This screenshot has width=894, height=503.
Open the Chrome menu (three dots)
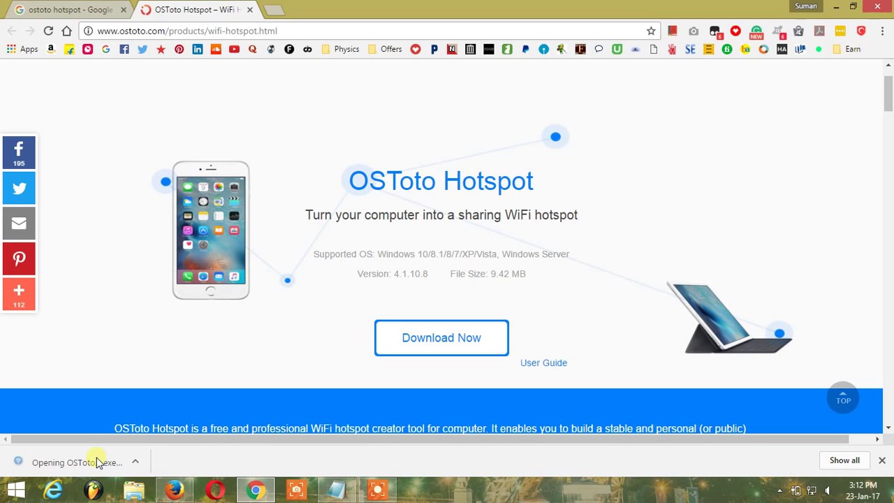[x=883, y=31]
